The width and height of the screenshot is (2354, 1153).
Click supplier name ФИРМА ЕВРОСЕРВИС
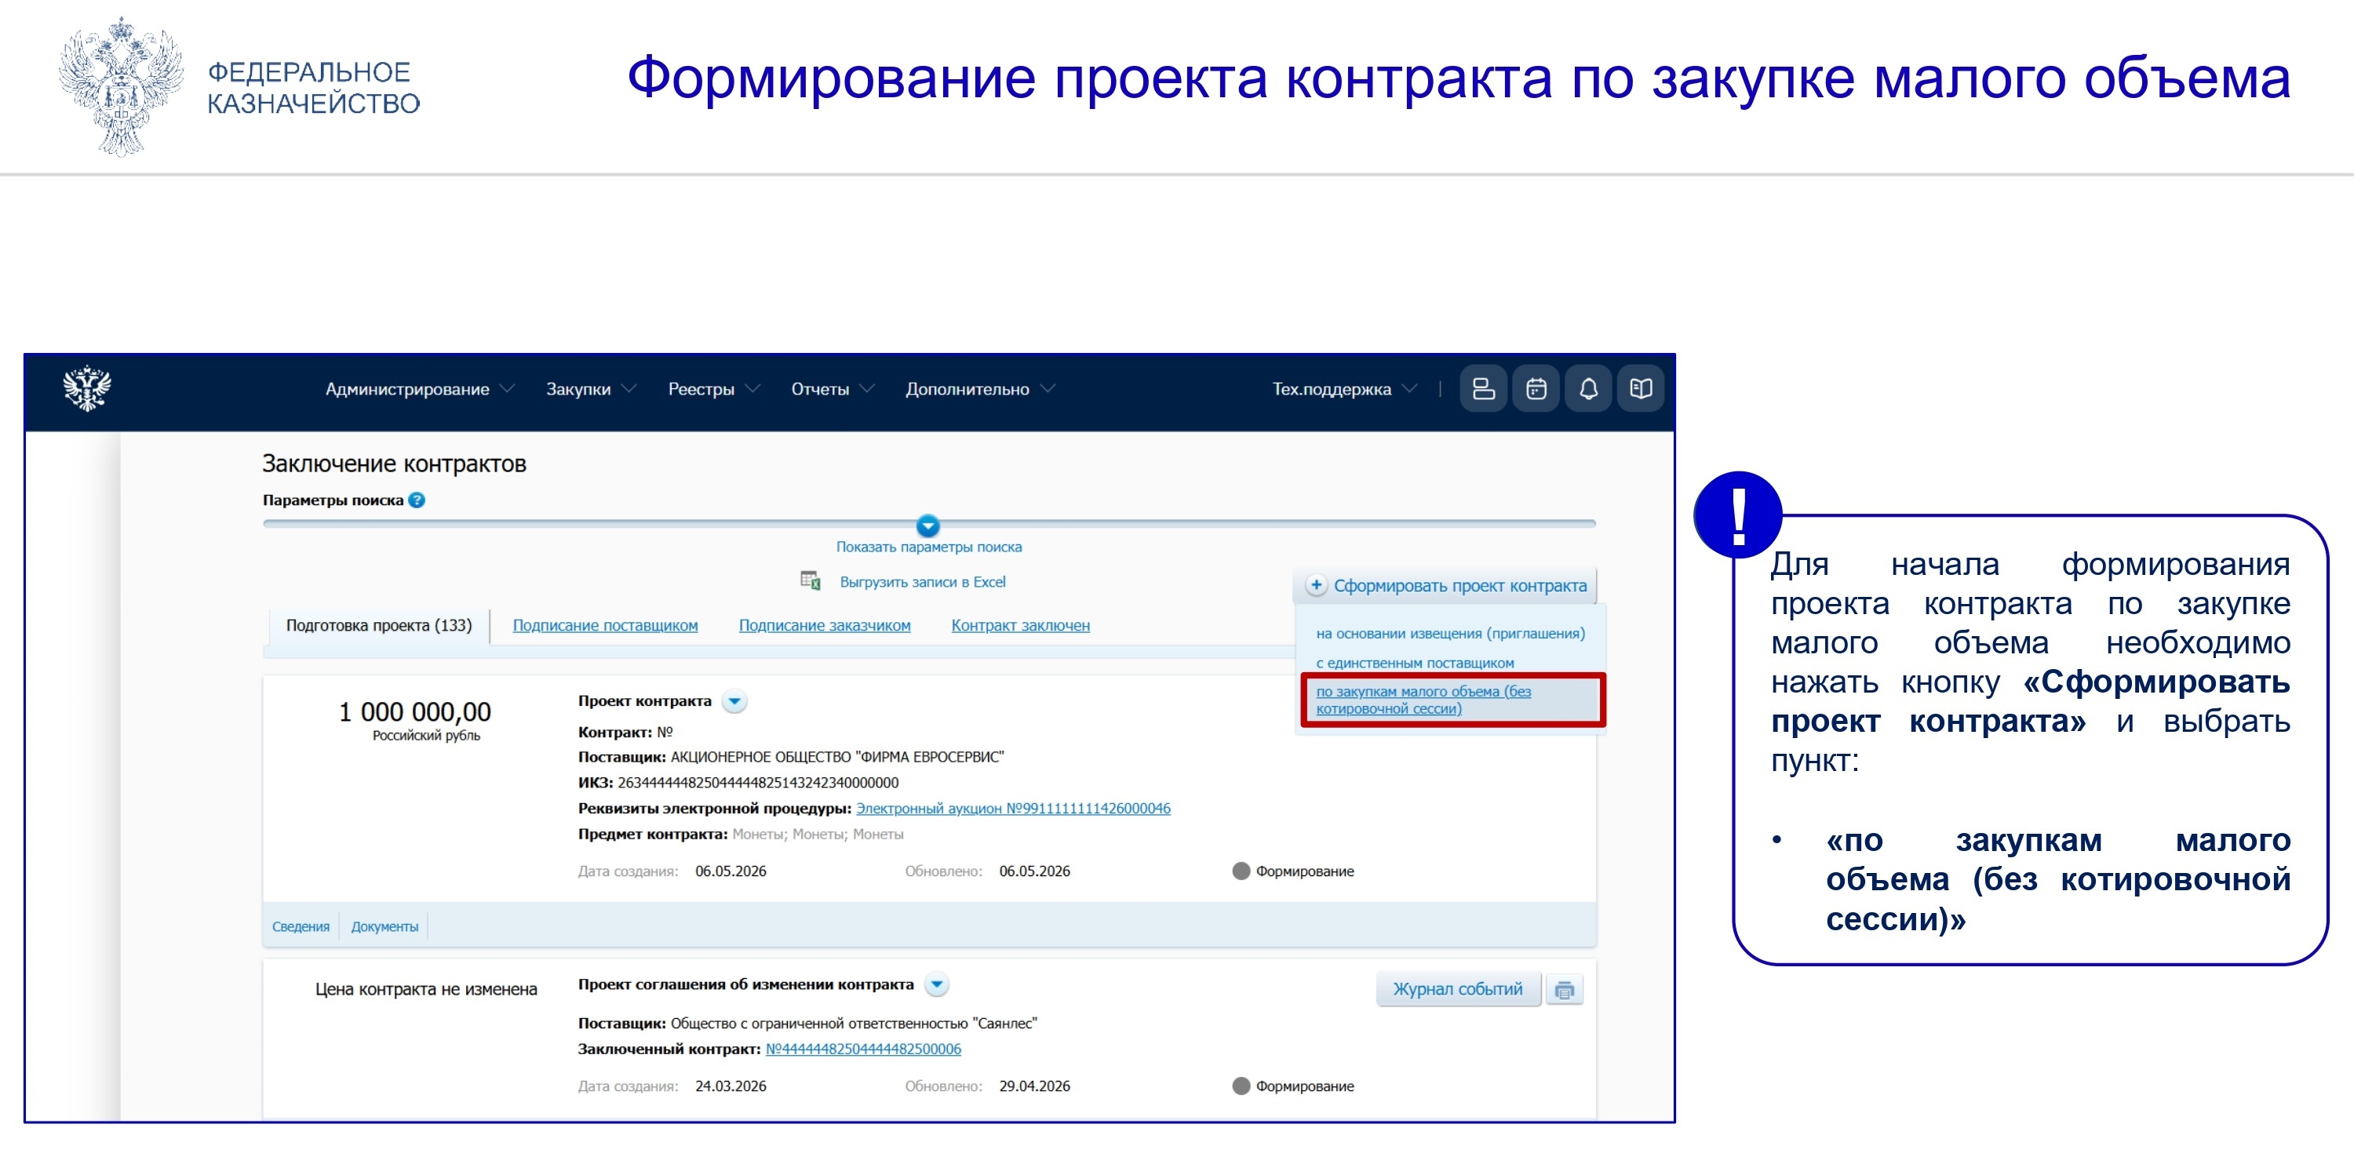837,758
